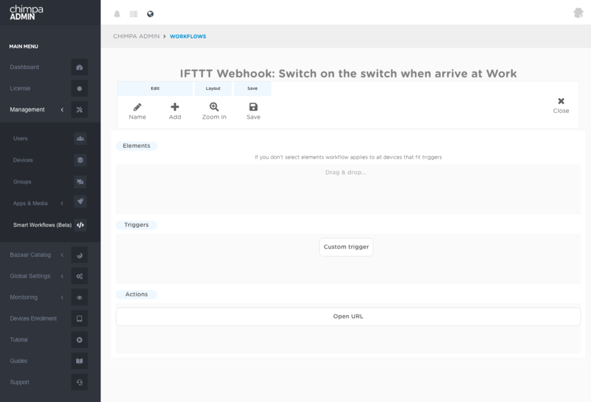The width and height of the screenshot is (591, 402).
Task: Open Devices Enrollment menu item
Action: 33,318
